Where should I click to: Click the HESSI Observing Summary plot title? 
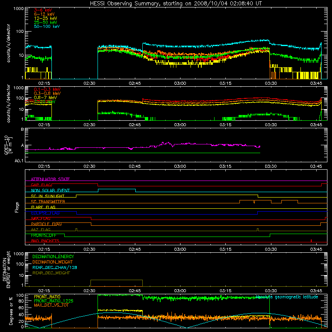(176, 4)
